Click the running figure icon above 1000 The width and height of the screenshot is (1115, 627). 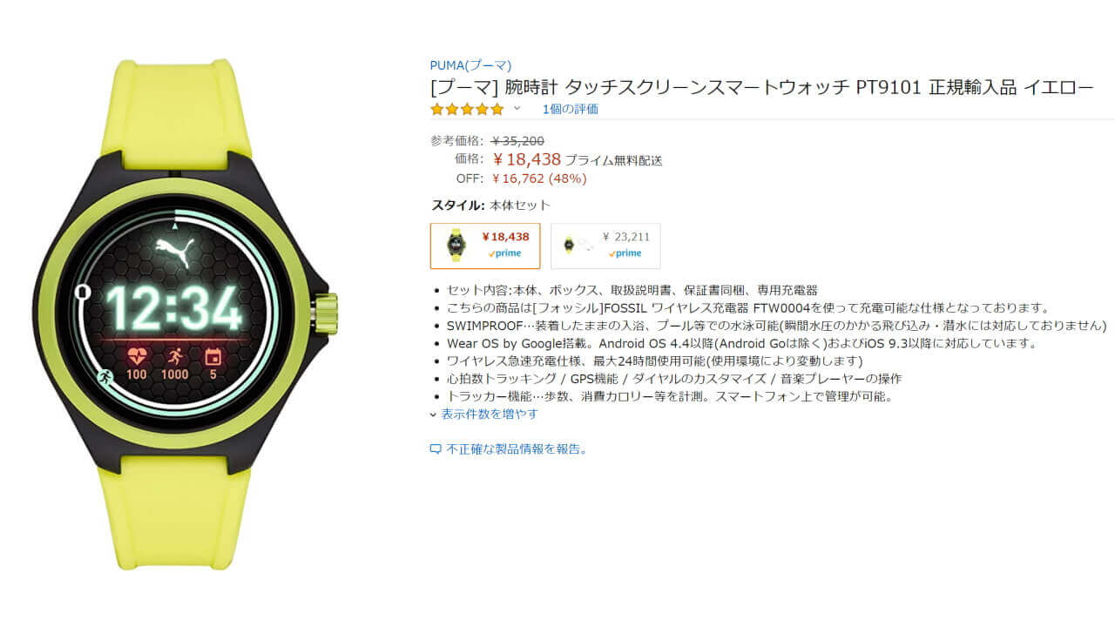point(175,356)
